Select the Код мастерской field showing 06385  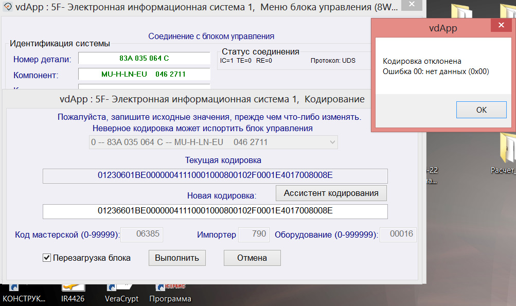point(141,235)
